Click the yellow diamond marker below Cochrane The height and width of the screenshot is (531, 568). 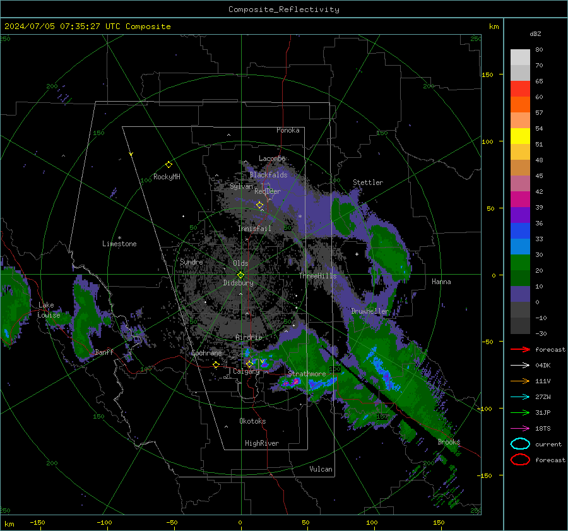[216, 364]
